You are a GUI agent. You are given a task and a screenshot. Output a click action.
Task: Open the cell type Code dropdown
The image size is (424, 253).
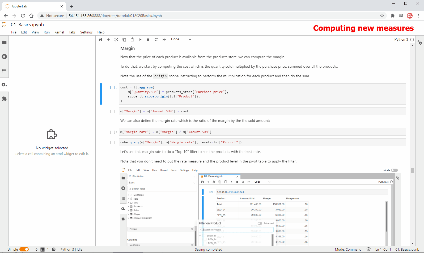click(x=181, y=39)
